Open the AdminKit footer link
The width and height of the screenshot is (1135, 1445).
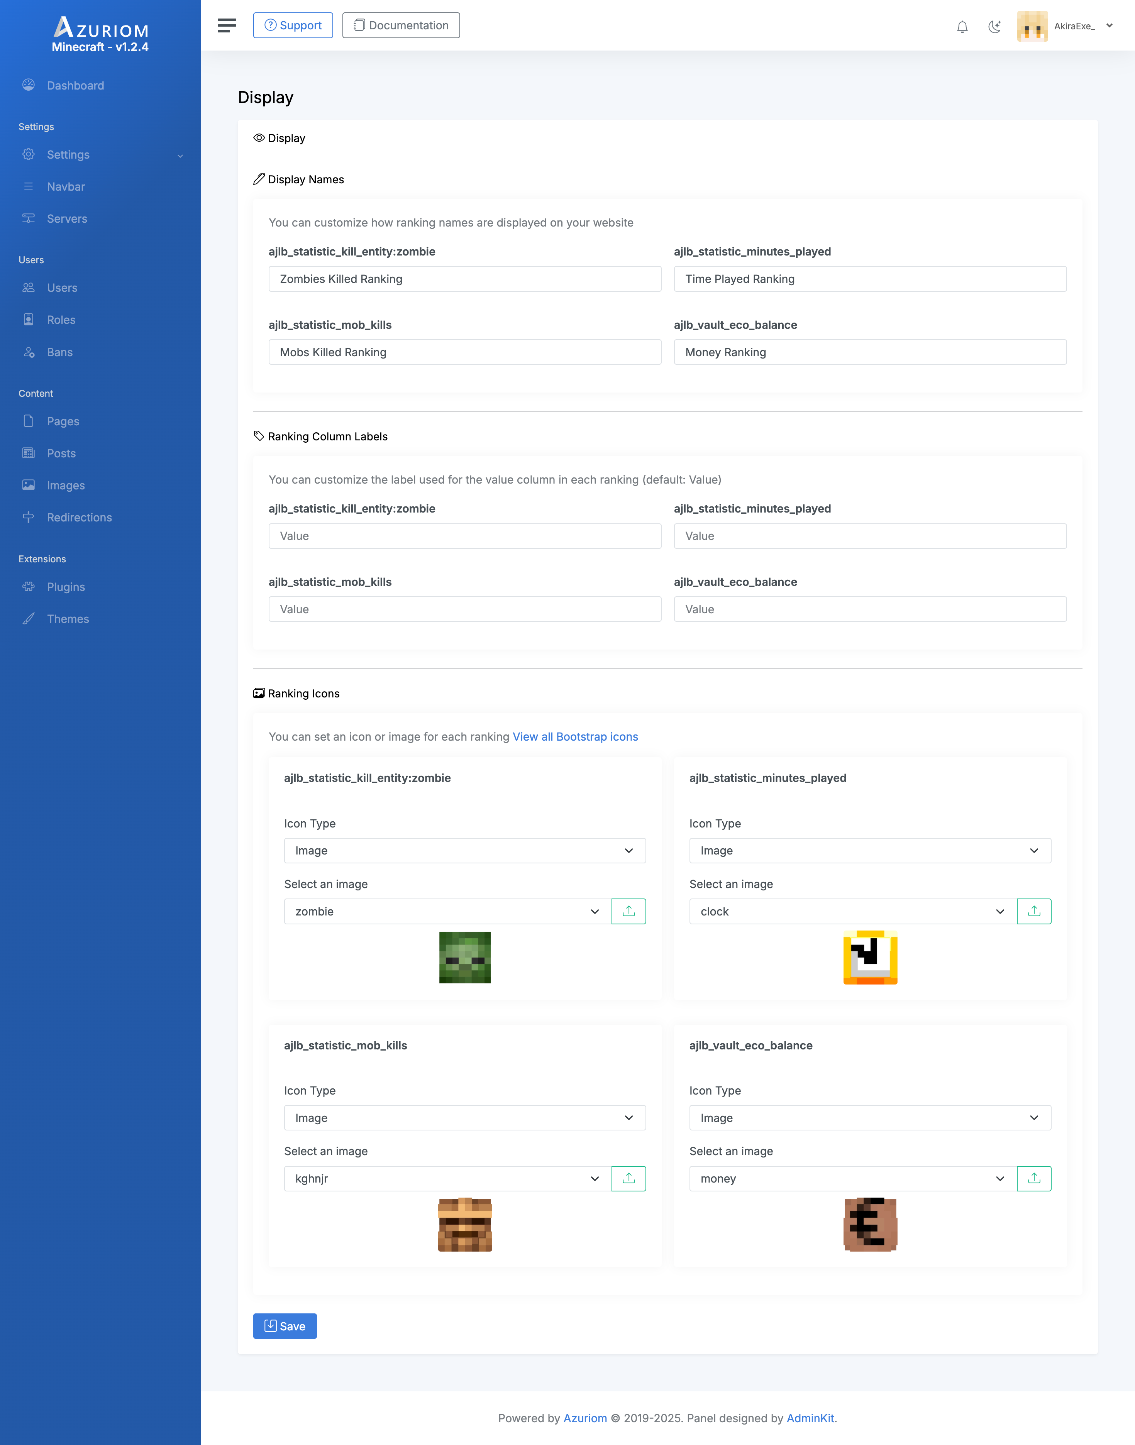click(810, 1418)
